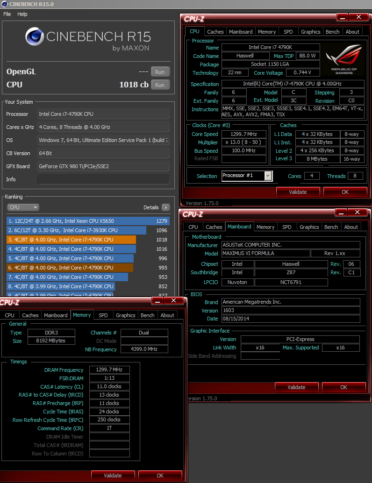This screenshot has width=372, height=483.
Task: Select ranking row 8 scoring 852
Action: (x=88, y=286)
